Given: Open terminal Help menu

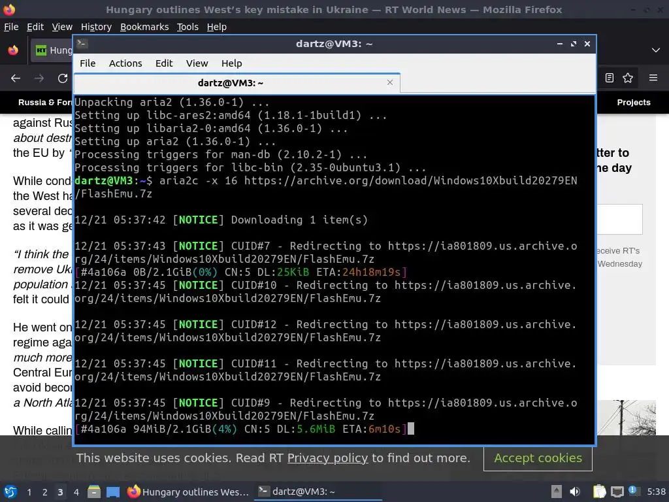Looking at the screenshot, I should pyautogui.click(x=231, y=63).
